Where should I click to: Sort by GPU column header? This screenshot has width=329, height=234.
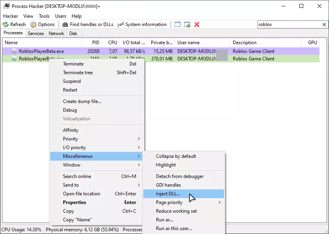pyautogui.click(x=310, y=43)
